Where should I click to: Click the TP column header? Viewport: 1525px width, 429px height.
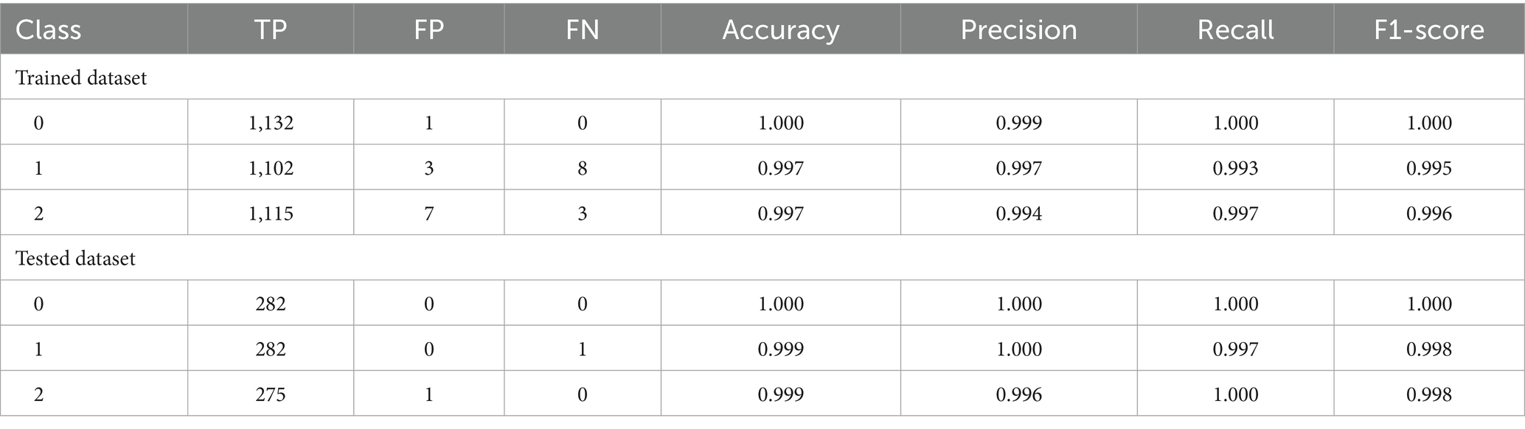pos(271,29)
